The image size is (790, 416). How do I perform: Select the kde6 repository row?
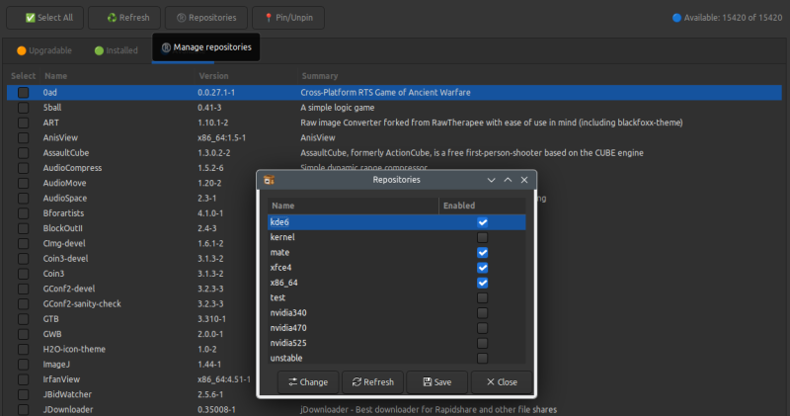396,222
